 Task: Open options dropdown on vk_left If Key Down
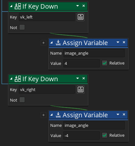click(x=78, y=6)
